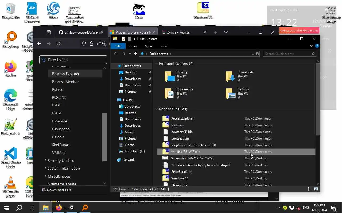This screenshot has width=342, height=213.
Task: Launch the Everything search desktop shortcut
Action: point(11,40)
